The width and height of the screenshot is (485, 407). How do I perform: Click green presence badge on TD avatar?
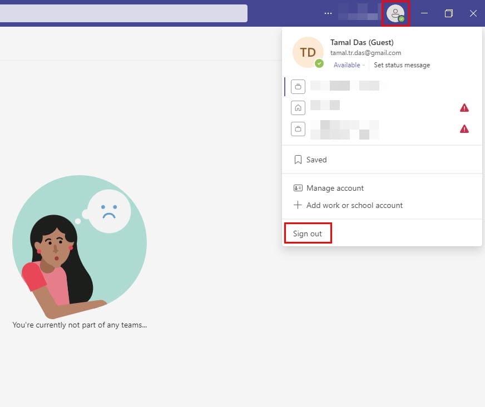[319, 63]
